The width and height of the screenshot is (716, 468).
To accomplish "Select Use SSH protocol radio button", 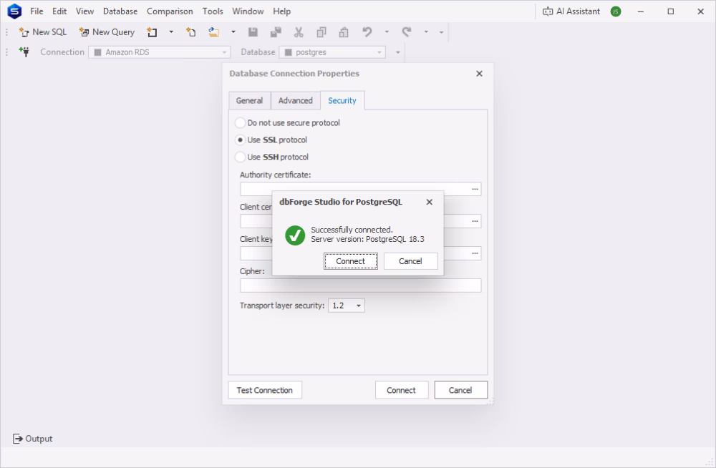I will (240, 157).
